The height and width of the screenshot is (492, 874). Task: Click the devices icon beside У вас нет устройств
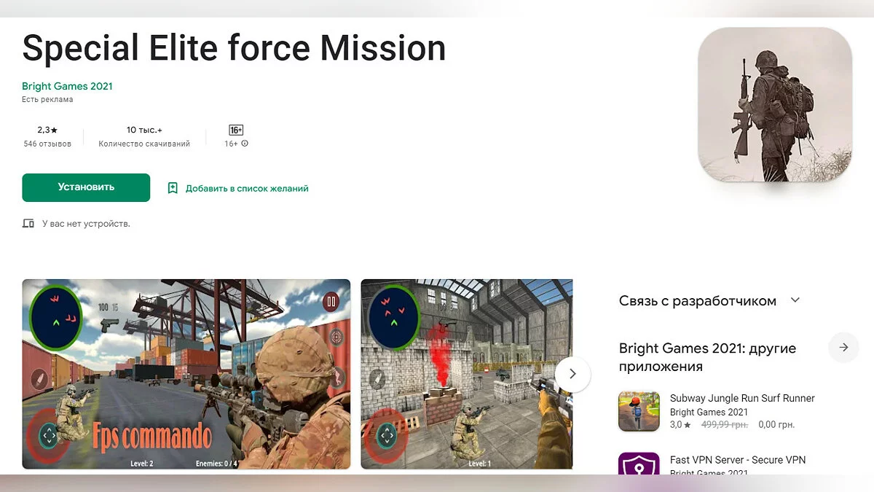click(28, 224)
